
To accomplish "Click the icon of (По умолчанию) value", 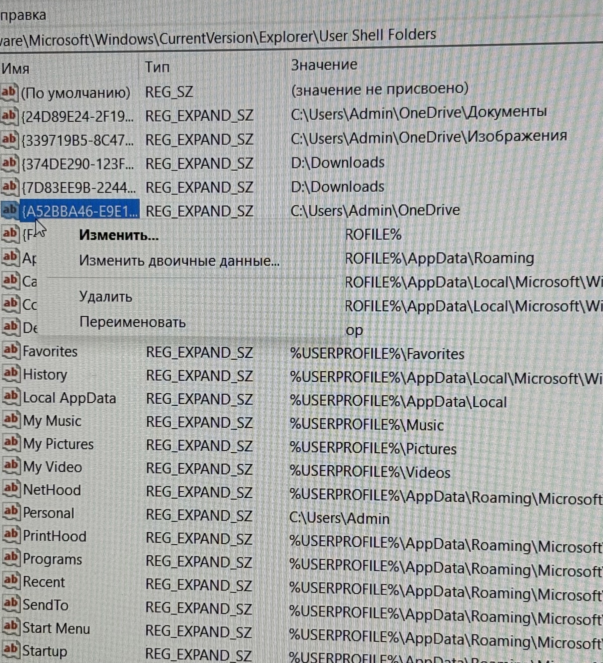I will click(10, 92).
